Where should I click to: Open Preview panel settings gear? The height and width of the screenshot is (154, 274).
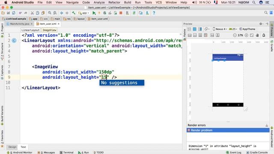tap(261, 24)
